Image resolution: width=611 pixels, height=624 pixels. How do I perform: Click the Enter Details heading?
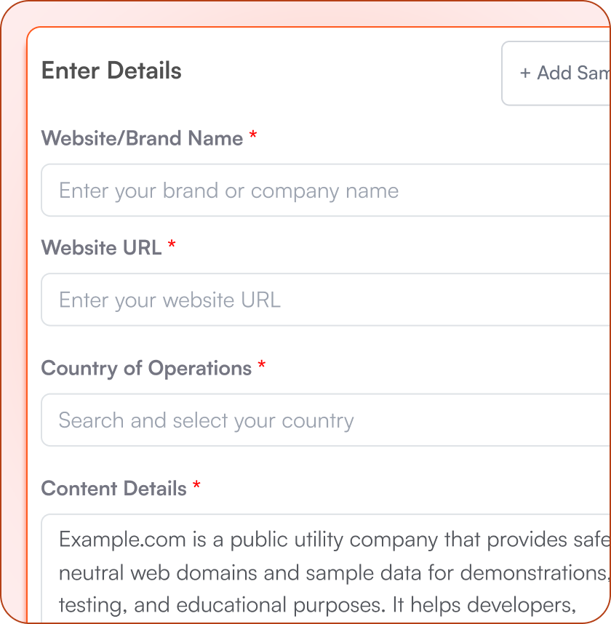(x=111, y=71)
